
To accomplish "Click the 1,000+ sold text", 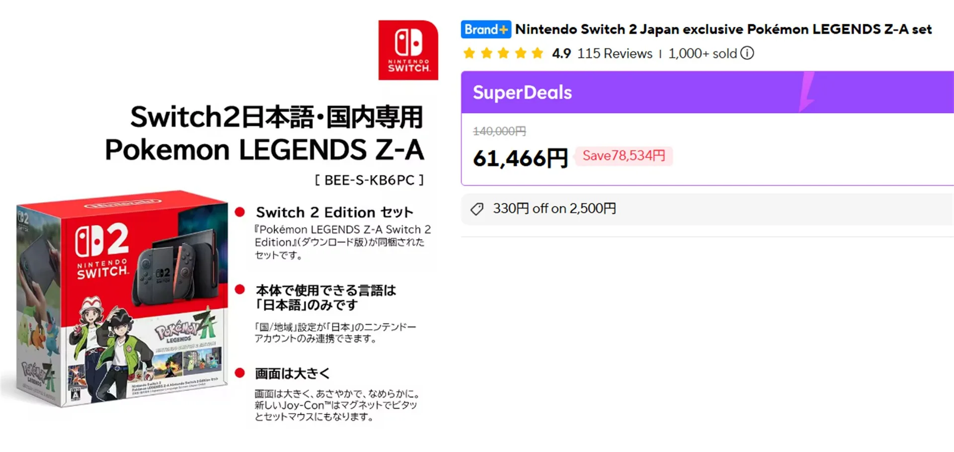I will 702,54.
